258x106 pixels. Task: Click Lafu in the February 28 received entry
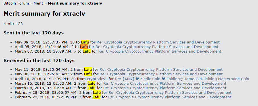click(97, 93)
